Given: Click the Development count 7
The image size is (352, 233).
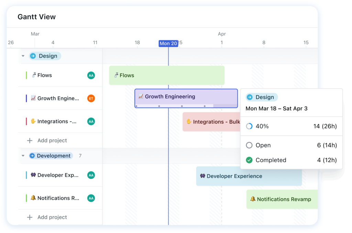Looking at the screenshot, I should point(80,156).
